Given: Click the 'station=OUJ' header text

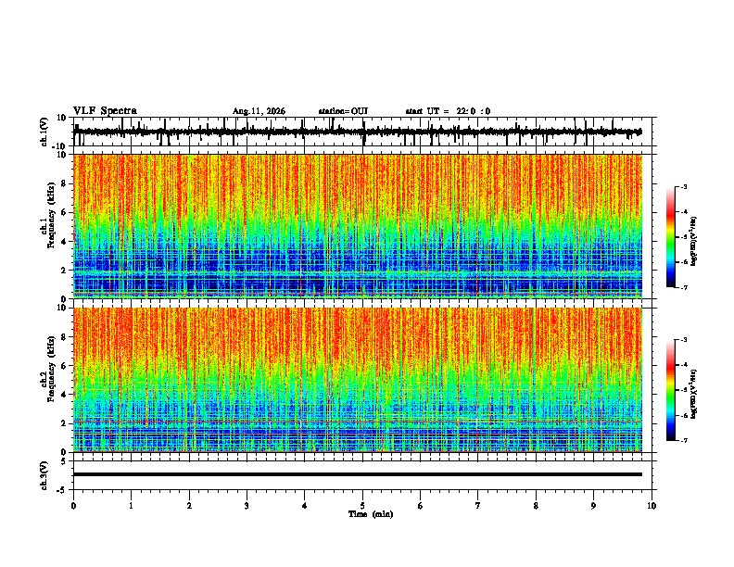Looking at the screenshot, I should [x=343, y=111].
